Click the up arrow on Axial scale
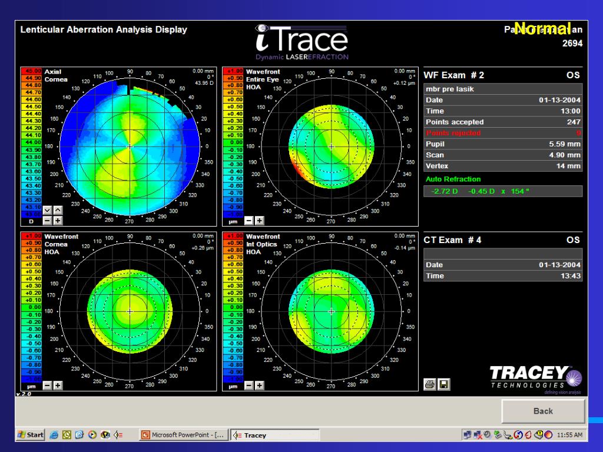Image resolution: width=603 pixels, height=452 pixels. [58, 210]
